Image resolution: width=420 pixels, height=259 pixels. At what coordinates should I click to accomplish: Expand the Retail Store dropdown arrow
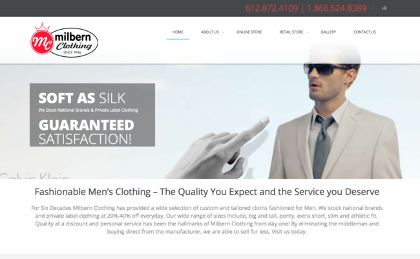(308, 32)
